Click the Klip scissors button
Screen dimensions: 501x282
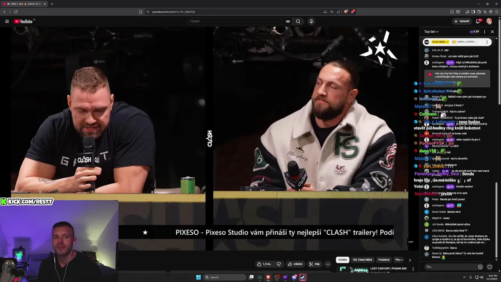(x=314, y=264)
